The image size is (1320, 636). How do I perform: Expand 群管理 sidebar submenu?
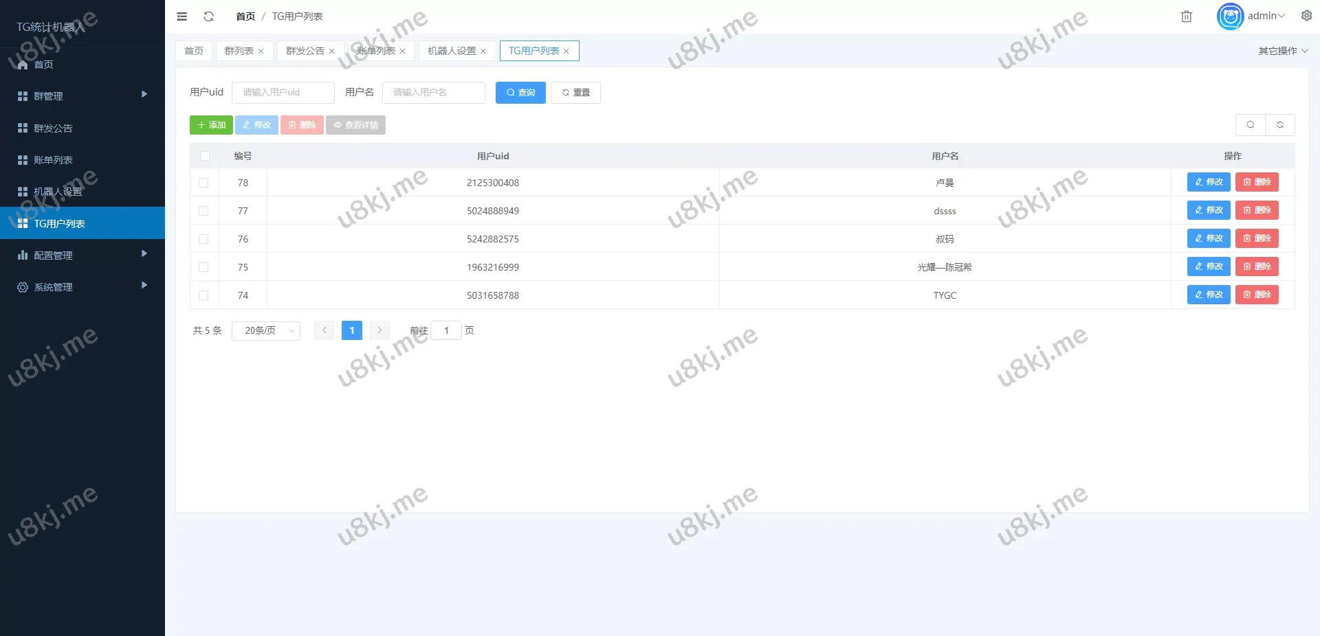click(x=82, y=96)
